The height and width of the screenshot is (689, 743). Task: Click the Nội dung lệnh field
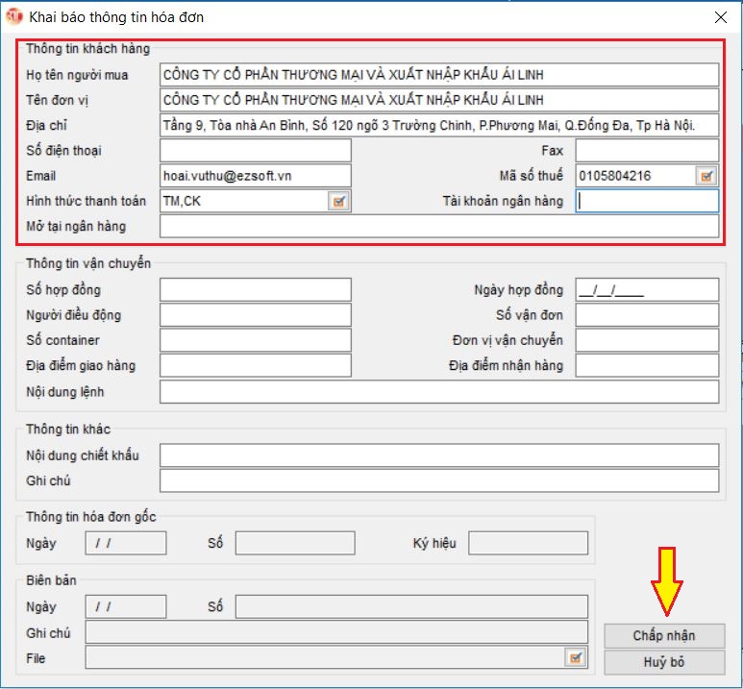click(x=439, y=392)
